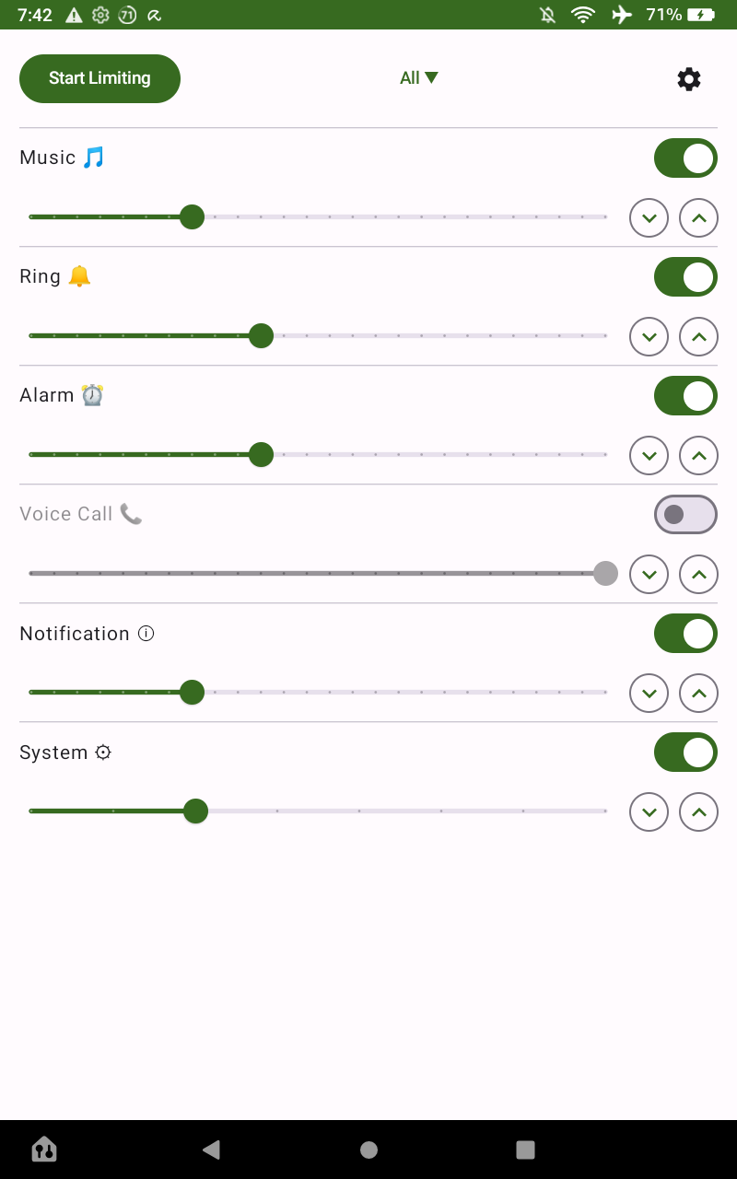
Task: Open the All filter dropdown
Action: [418, 78]
